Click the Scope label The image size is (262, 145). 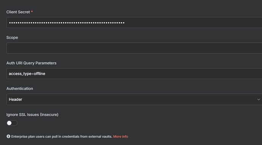tap(12, 37)
